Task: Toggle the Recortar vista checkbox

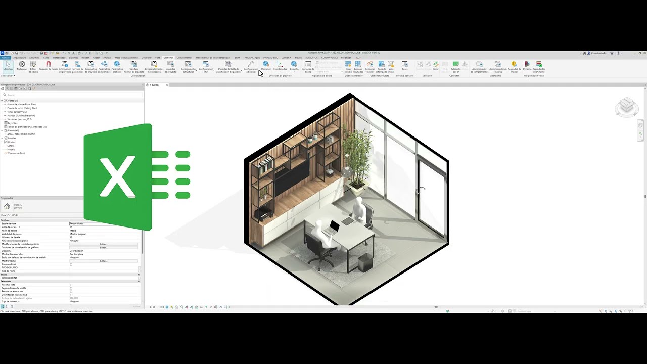Action: 71,285
